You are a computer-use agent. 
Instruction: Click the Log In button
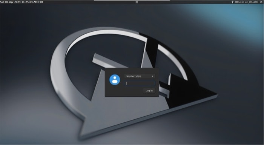click(x=149, y=91)
